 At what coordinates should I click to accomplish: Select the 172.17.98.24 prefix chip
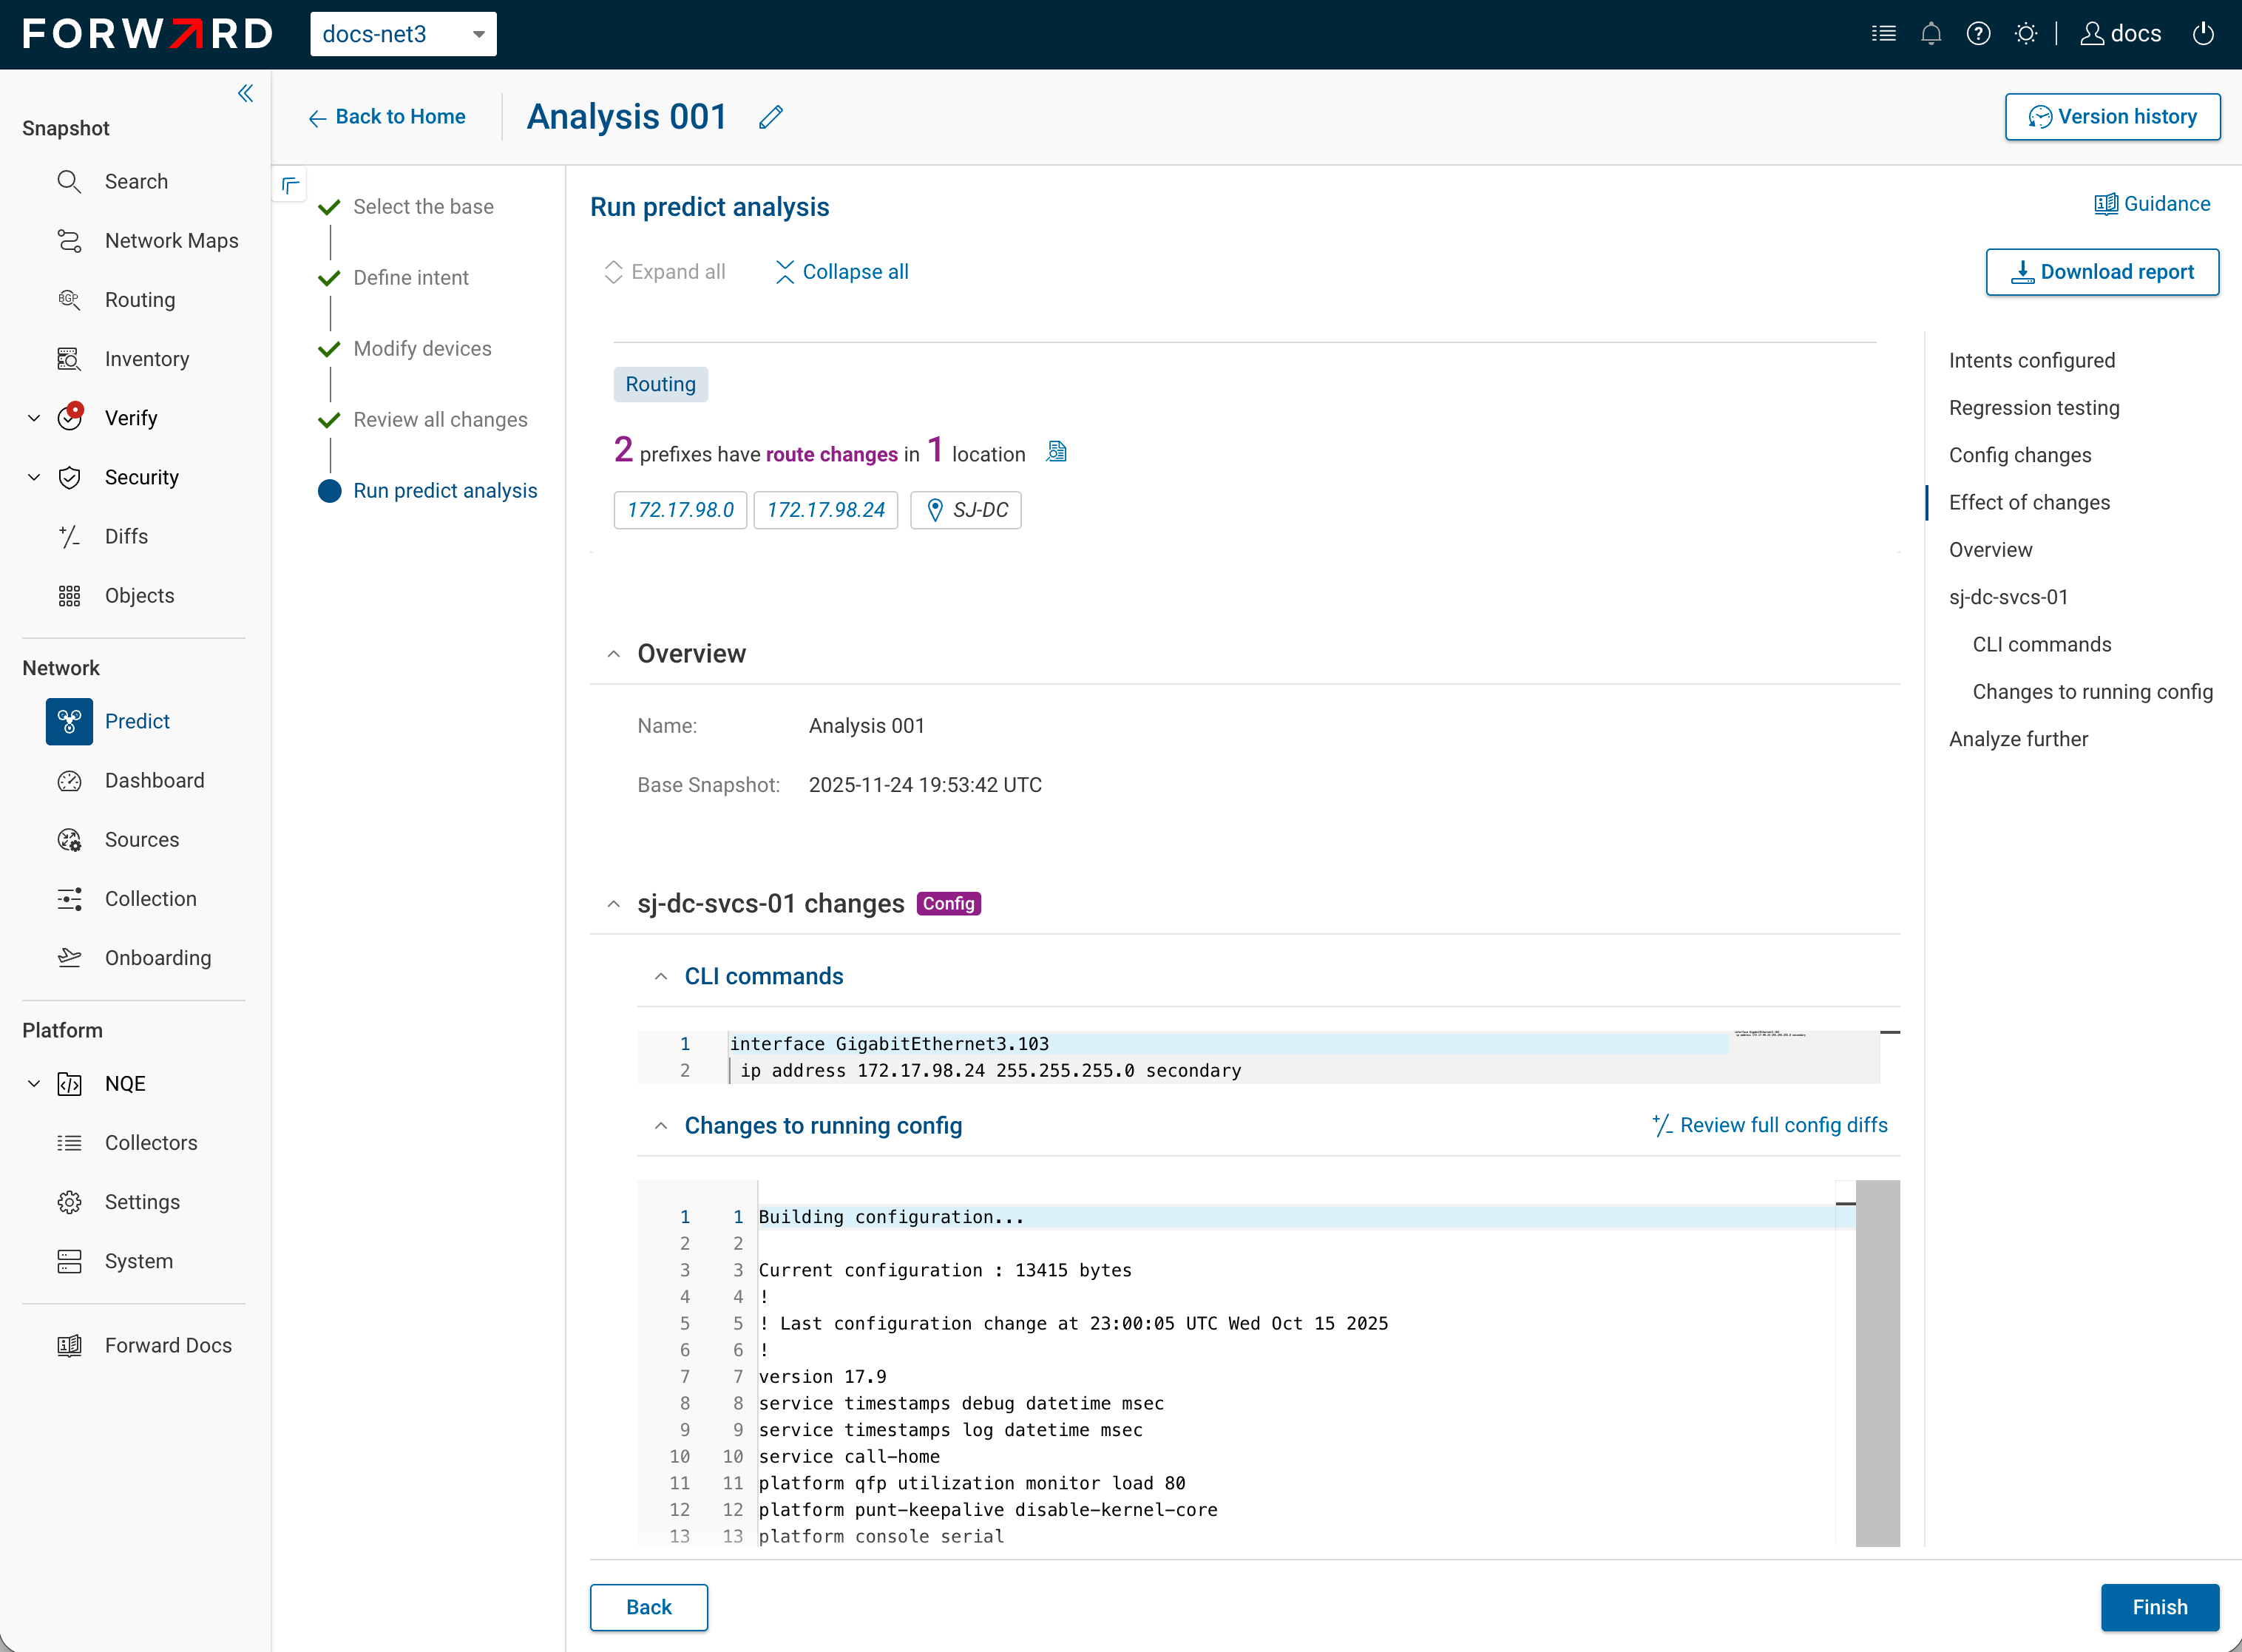click(x=825, y=510)
